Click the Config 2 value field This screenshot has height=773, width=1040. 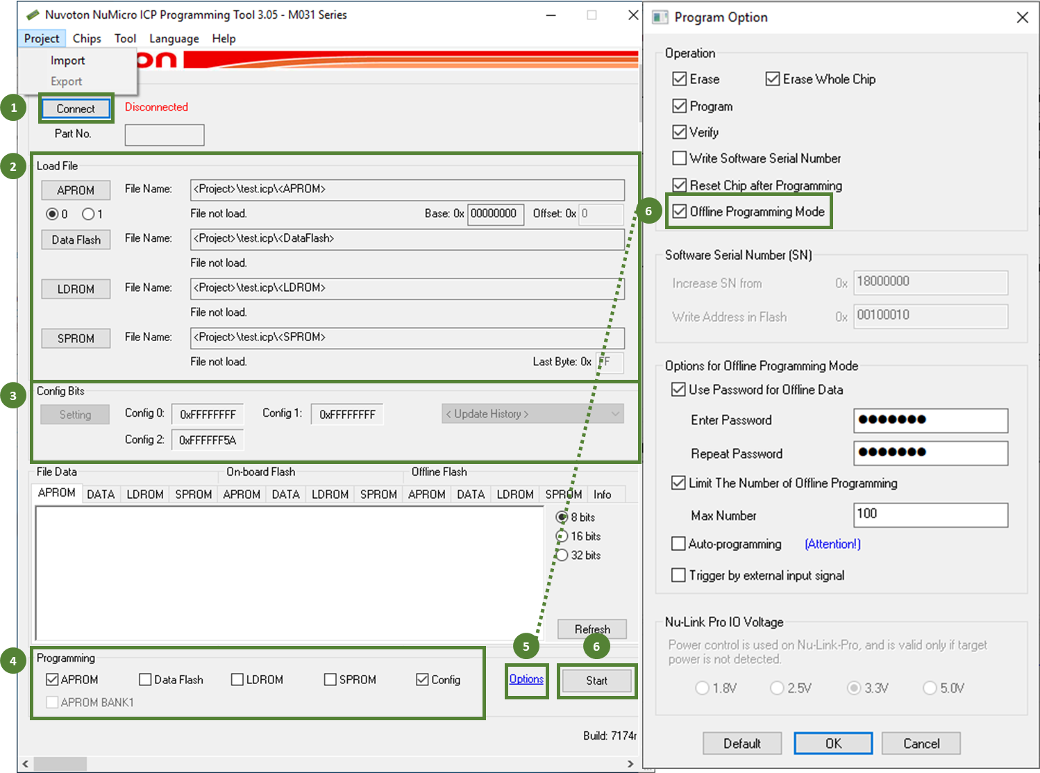click(208, 440)
